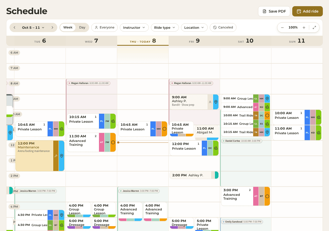This screenshot has width=329, height=231.
Task: Go to the previous week
Action: point(14,27)
